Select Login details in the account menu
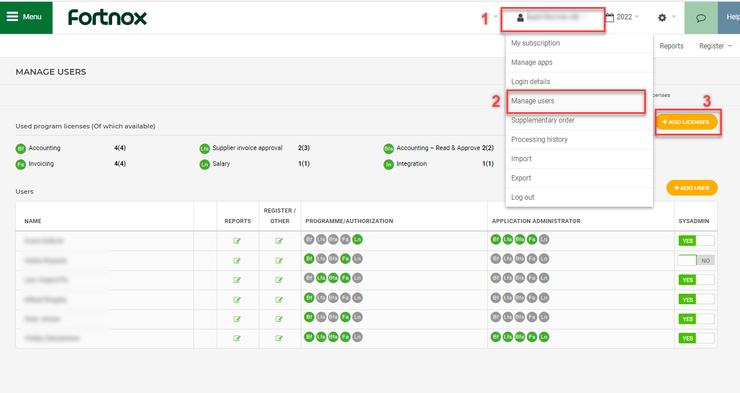 530,82
